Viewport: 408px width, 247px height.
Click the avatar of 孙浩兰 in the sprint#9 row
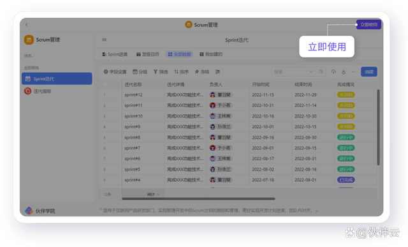click(x=212, y=126)
